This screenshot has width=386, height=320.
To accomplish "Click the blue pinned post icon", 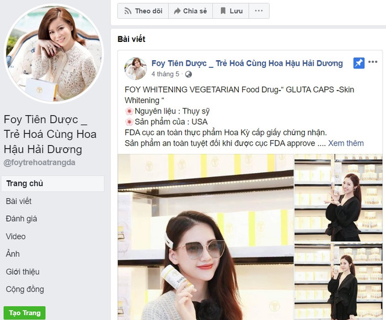I will pyautogui.click(x=359, y=63).
